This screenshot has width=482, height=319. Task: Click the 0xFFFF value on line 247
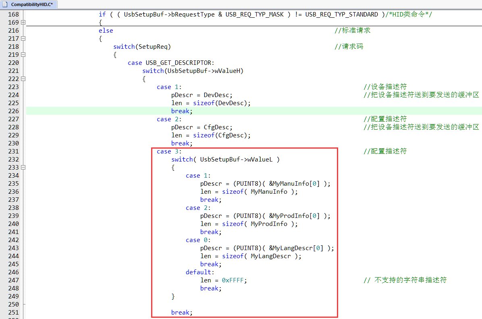click(x=234, y=280)
